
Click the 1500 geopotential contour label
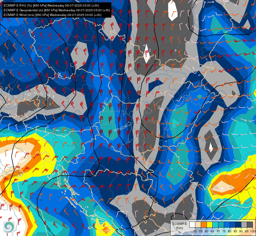[x=35, y=67]
